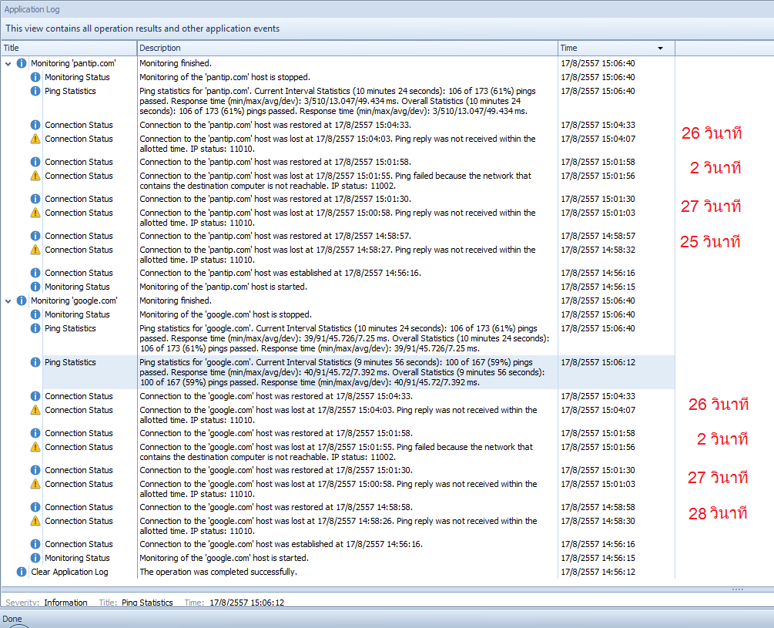Click the 'Done' status bar text
Viewport: 774px width, 628px height.
click(x=12, y=619)
